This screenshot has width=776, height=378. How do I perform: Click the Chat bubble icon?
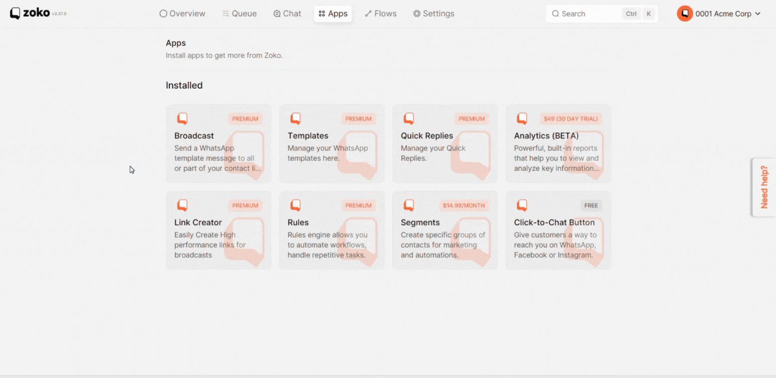pyautogui.click(x=277, y=14)
